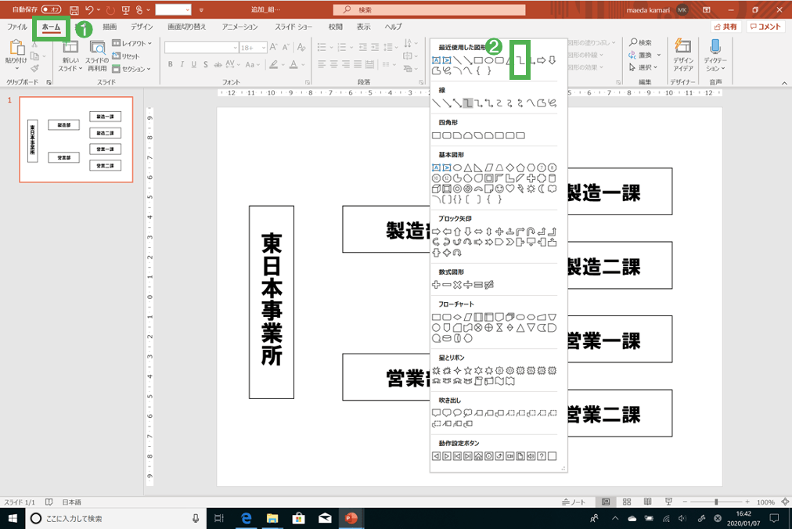Switch to the 画面切り替え tab
This screenshot has height=529, width=792.
187,27
